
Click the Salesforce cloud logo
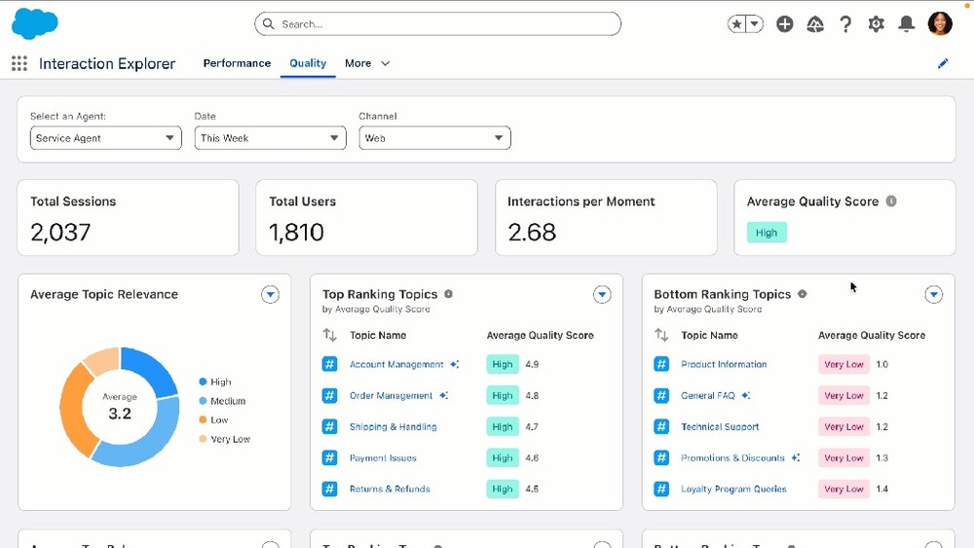35,23
